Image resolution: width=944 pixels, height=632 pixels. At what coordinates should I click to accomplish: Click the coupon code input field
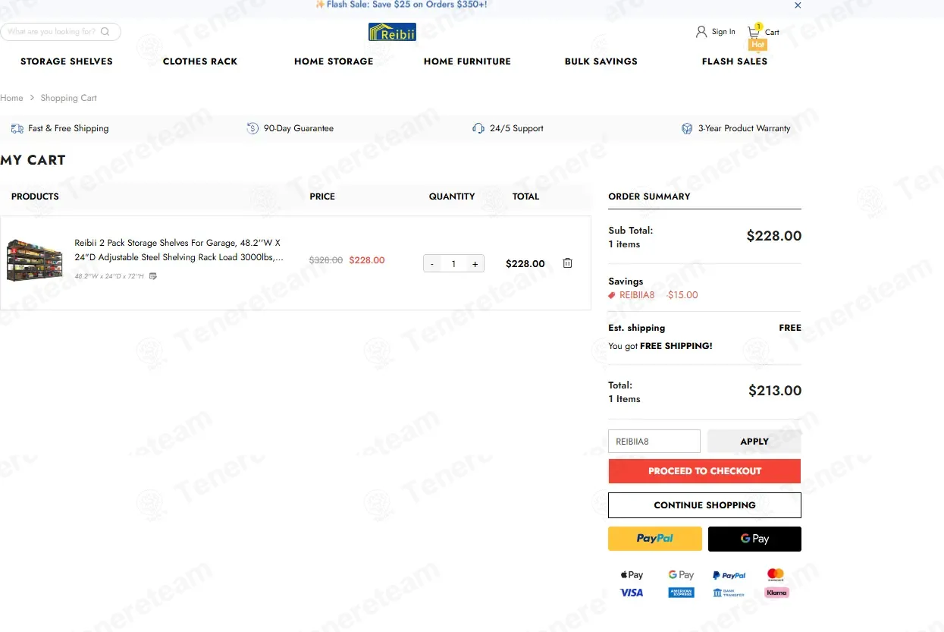point(654,442)
